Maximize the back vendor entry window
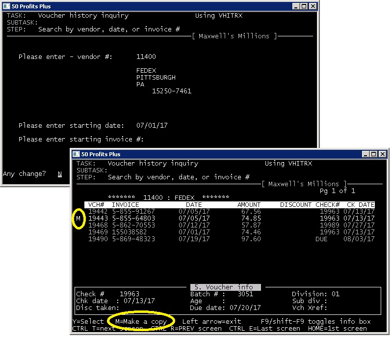 point(303,6)
